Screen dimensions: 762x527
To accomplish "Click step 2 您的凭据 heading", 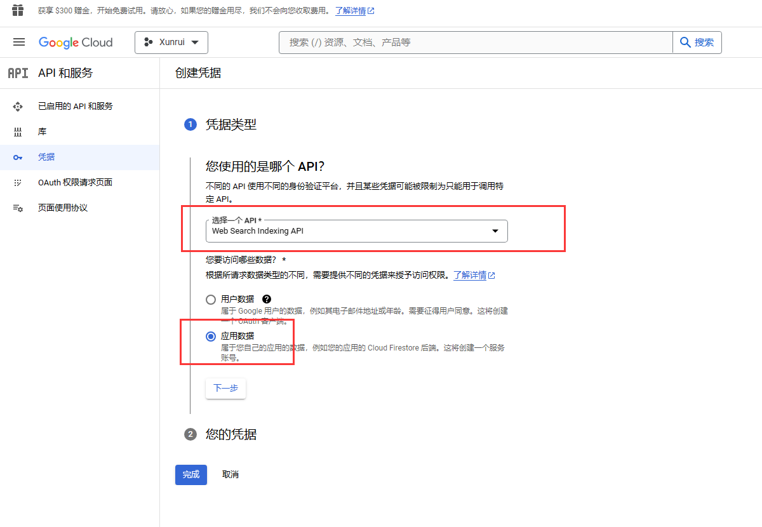I will 231,434.
